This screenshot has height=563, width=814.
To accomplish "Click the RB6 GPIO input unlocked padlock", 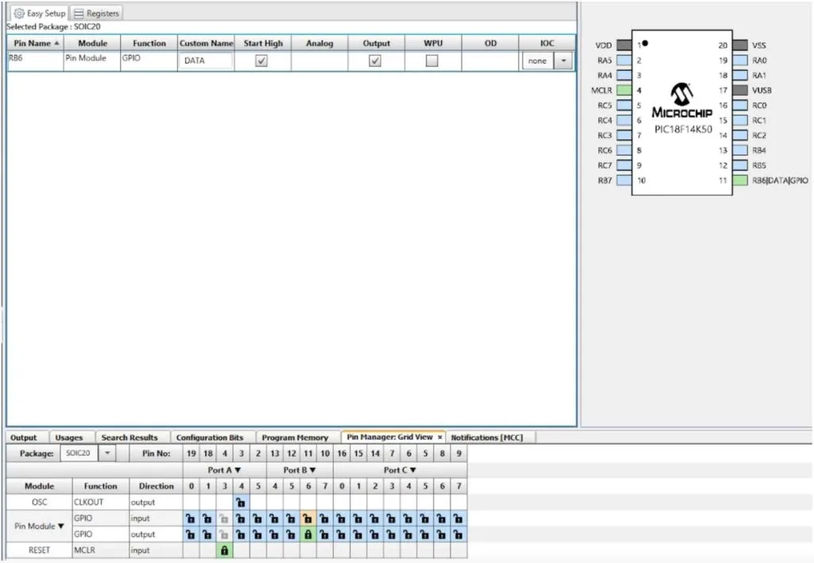I will pyautogui.click(x=308, y=519).
